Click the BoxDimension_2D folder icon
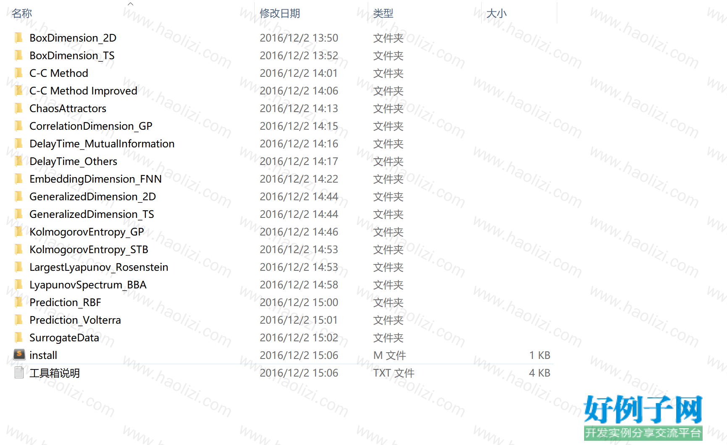This screenshot has height=445, width=727. tap(18, 38)
